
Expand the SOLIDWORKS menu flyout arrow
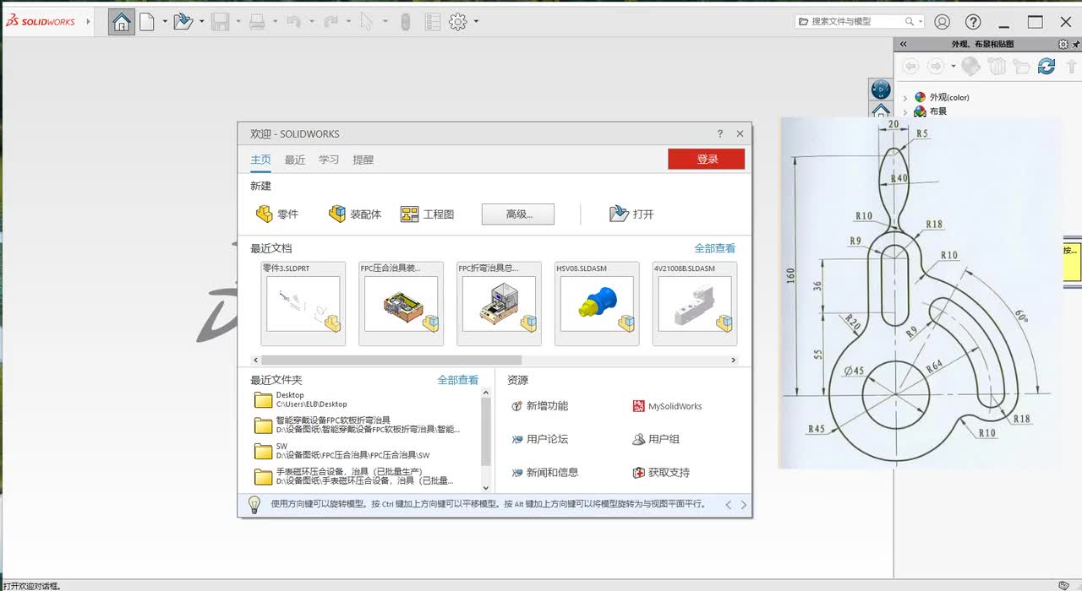(88, 22)
